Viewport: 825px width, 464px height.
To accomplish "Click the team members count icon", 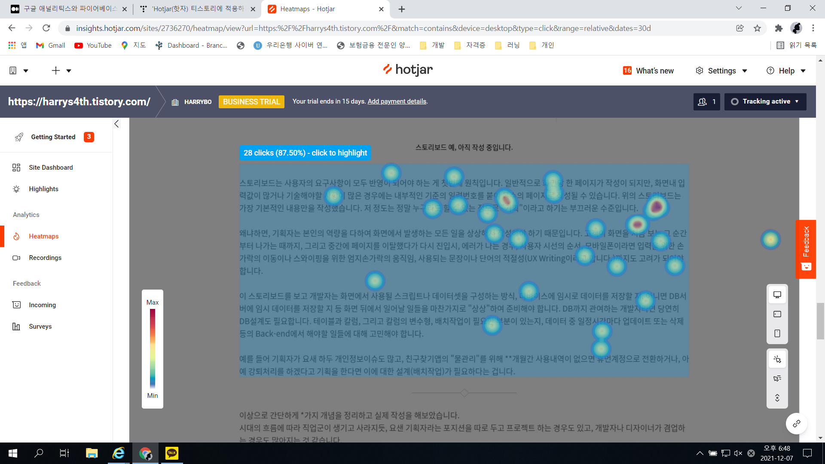I will pos(706,102).
